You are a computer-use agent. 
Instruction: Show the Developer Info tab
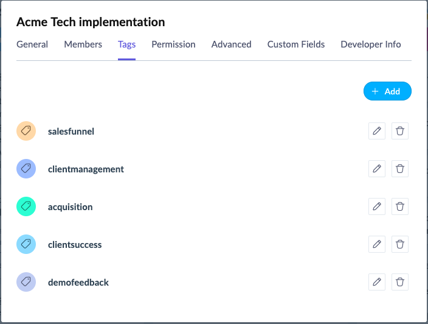click(370, 44)
